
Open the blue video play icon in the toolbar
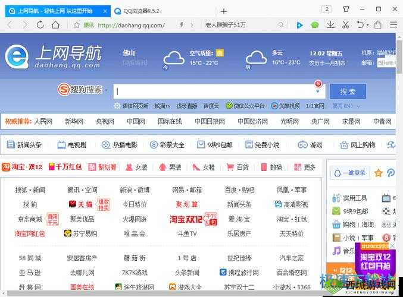(299, 25)
